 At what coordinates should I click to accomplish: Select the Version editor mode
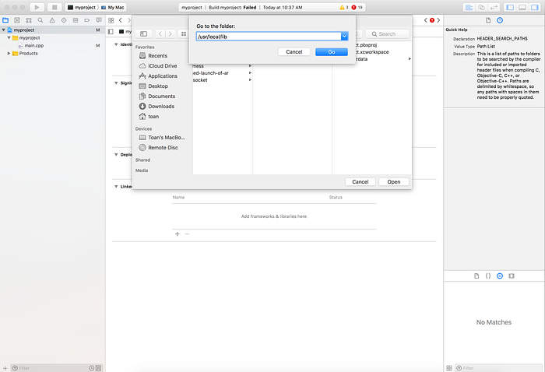coord(494,7)
